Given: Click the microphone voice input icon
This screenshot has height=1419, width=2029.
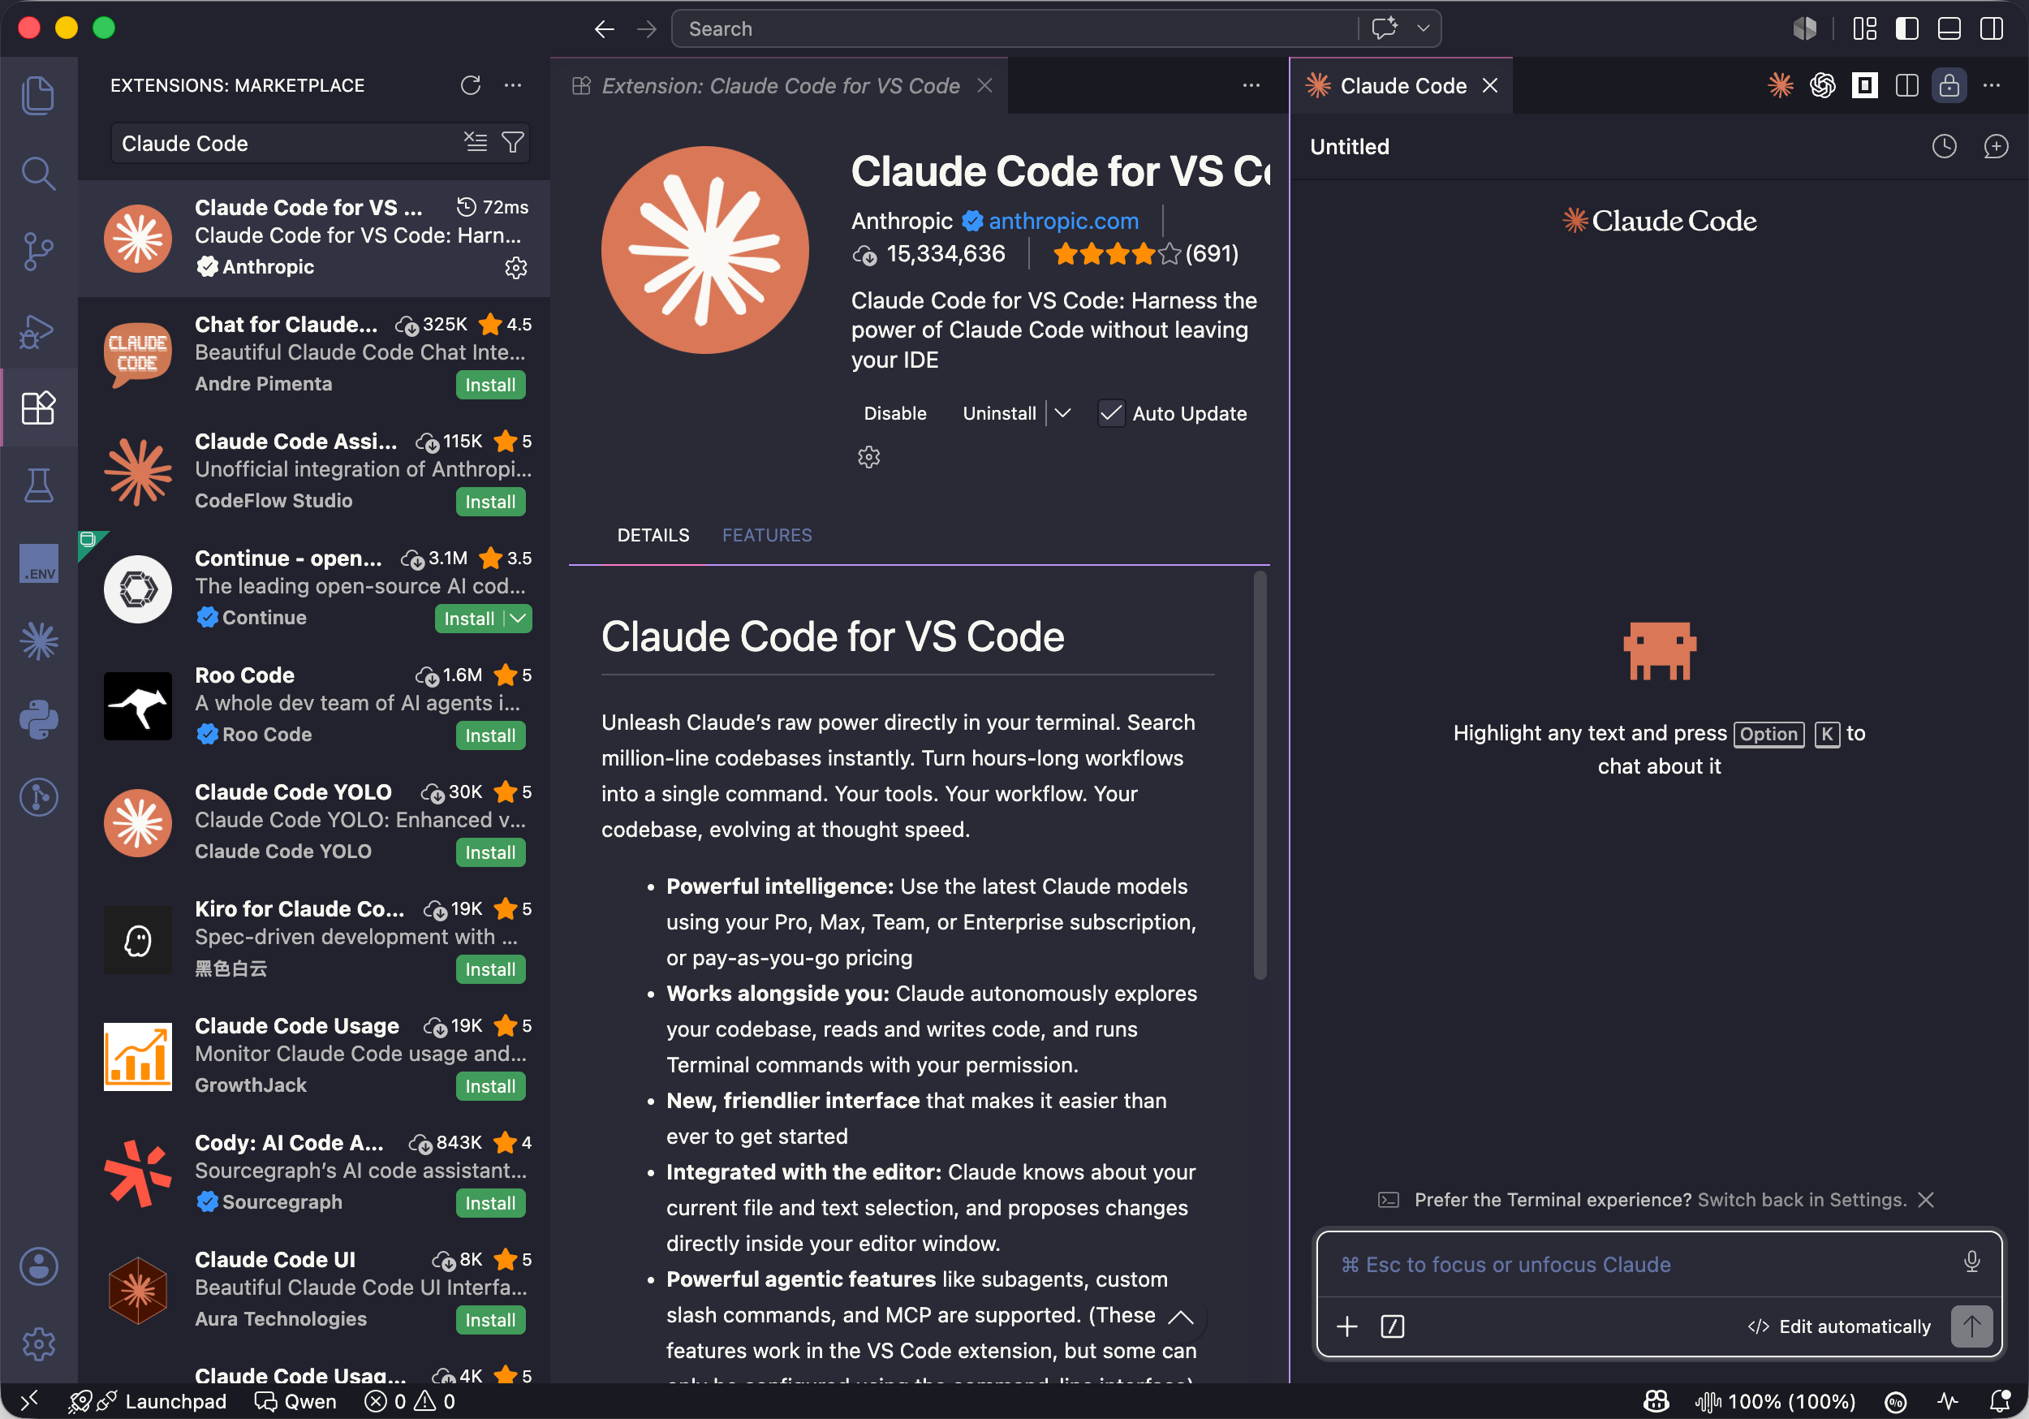Looking at the screenshot, I should pos(1971,1262).
